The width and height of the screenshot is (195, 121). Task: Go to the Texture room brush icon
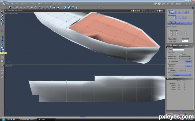click(x=168, y=4)
